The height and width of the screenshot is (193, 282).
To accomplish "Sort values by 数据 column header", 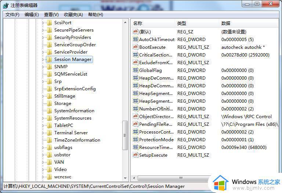I will pos(249,23).
